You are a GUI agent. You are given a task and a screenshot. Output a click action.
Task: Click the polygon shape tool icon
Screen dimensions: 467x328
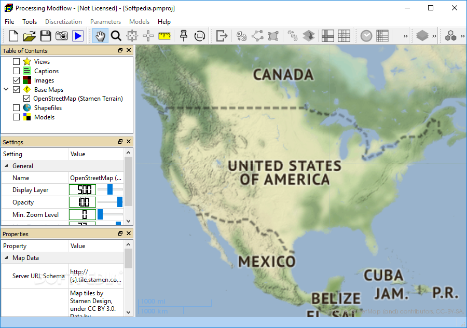tap(273, 36)
